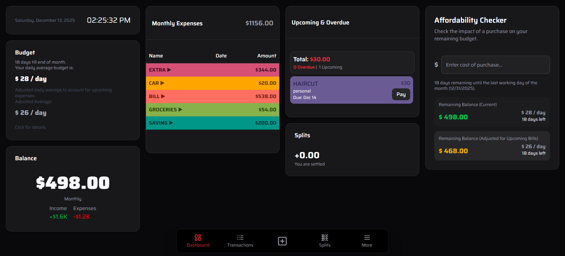
Task: Click the Transactions list icon
Action: pyautogui.click(x=240, y=238)
